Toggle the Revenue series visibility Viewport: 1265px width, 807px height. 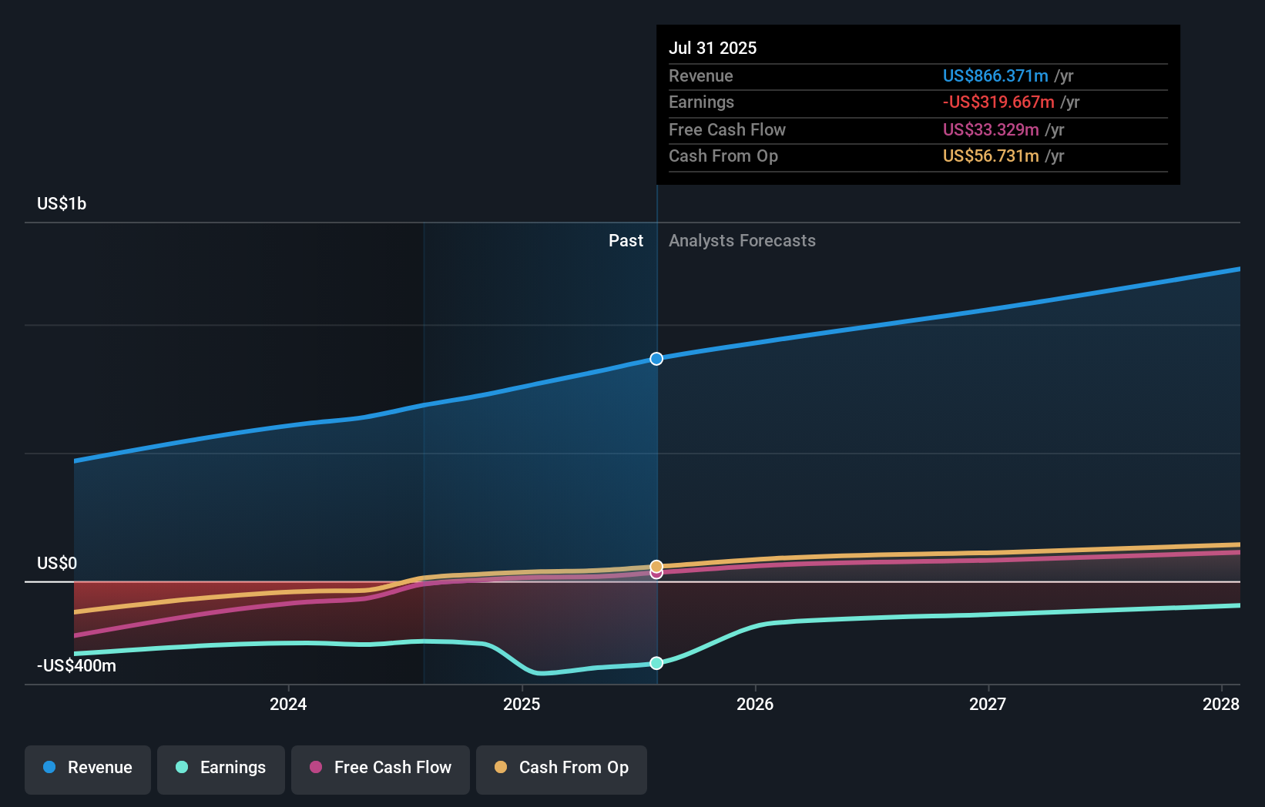pos(87,768)
